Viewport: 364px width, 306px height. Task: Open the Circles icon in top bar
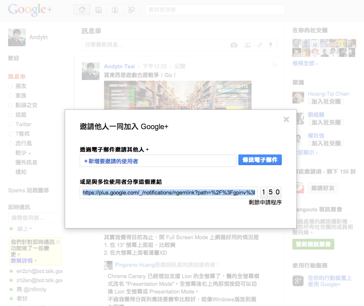pyautogui.click(x=131, y=10)
